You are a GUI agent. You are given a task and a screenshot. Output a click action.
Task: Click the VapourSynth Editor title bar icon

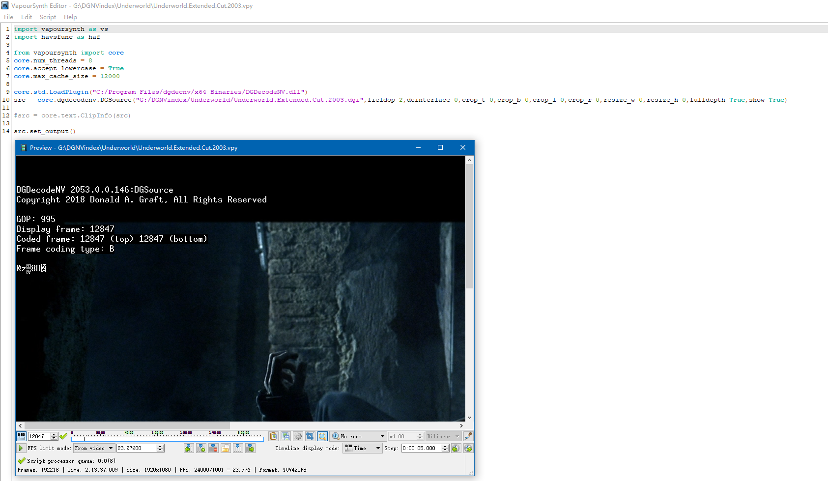5,5
